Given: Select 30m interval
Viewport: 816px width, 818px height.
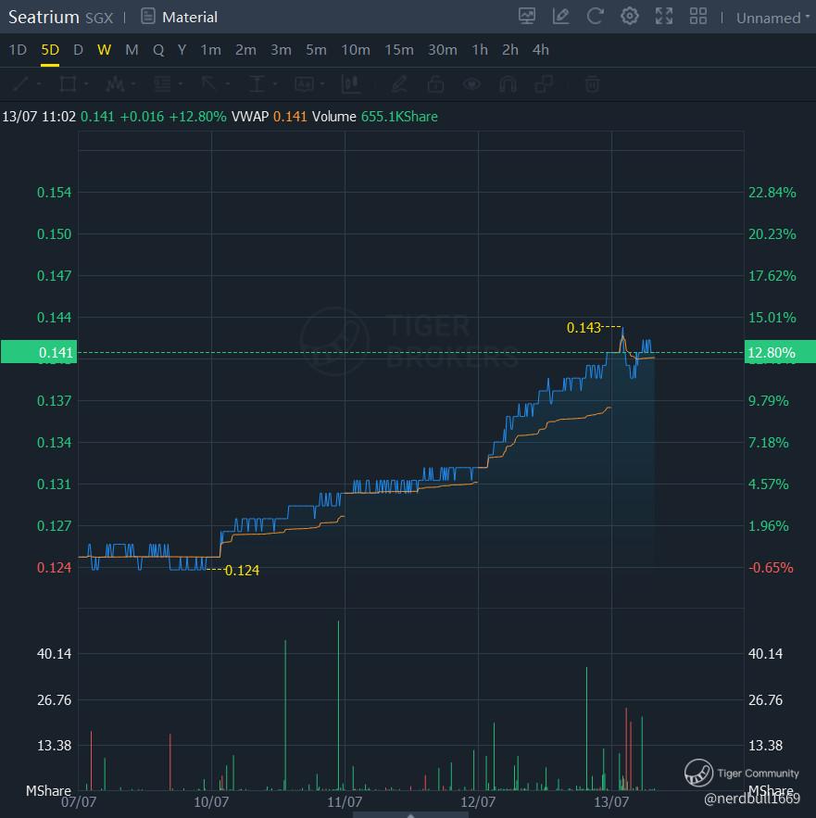Looking at the screenshot, I should click(443, 49).
